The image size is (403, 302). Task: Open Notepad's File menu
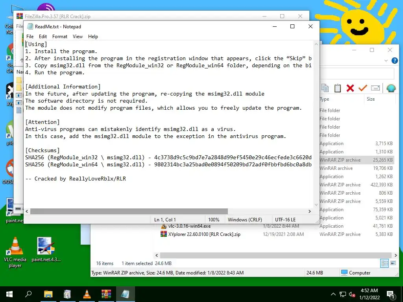click(30, 37)
